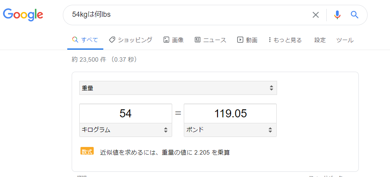
Task: Clear the search query with X icon
Action: pos(316,15)
